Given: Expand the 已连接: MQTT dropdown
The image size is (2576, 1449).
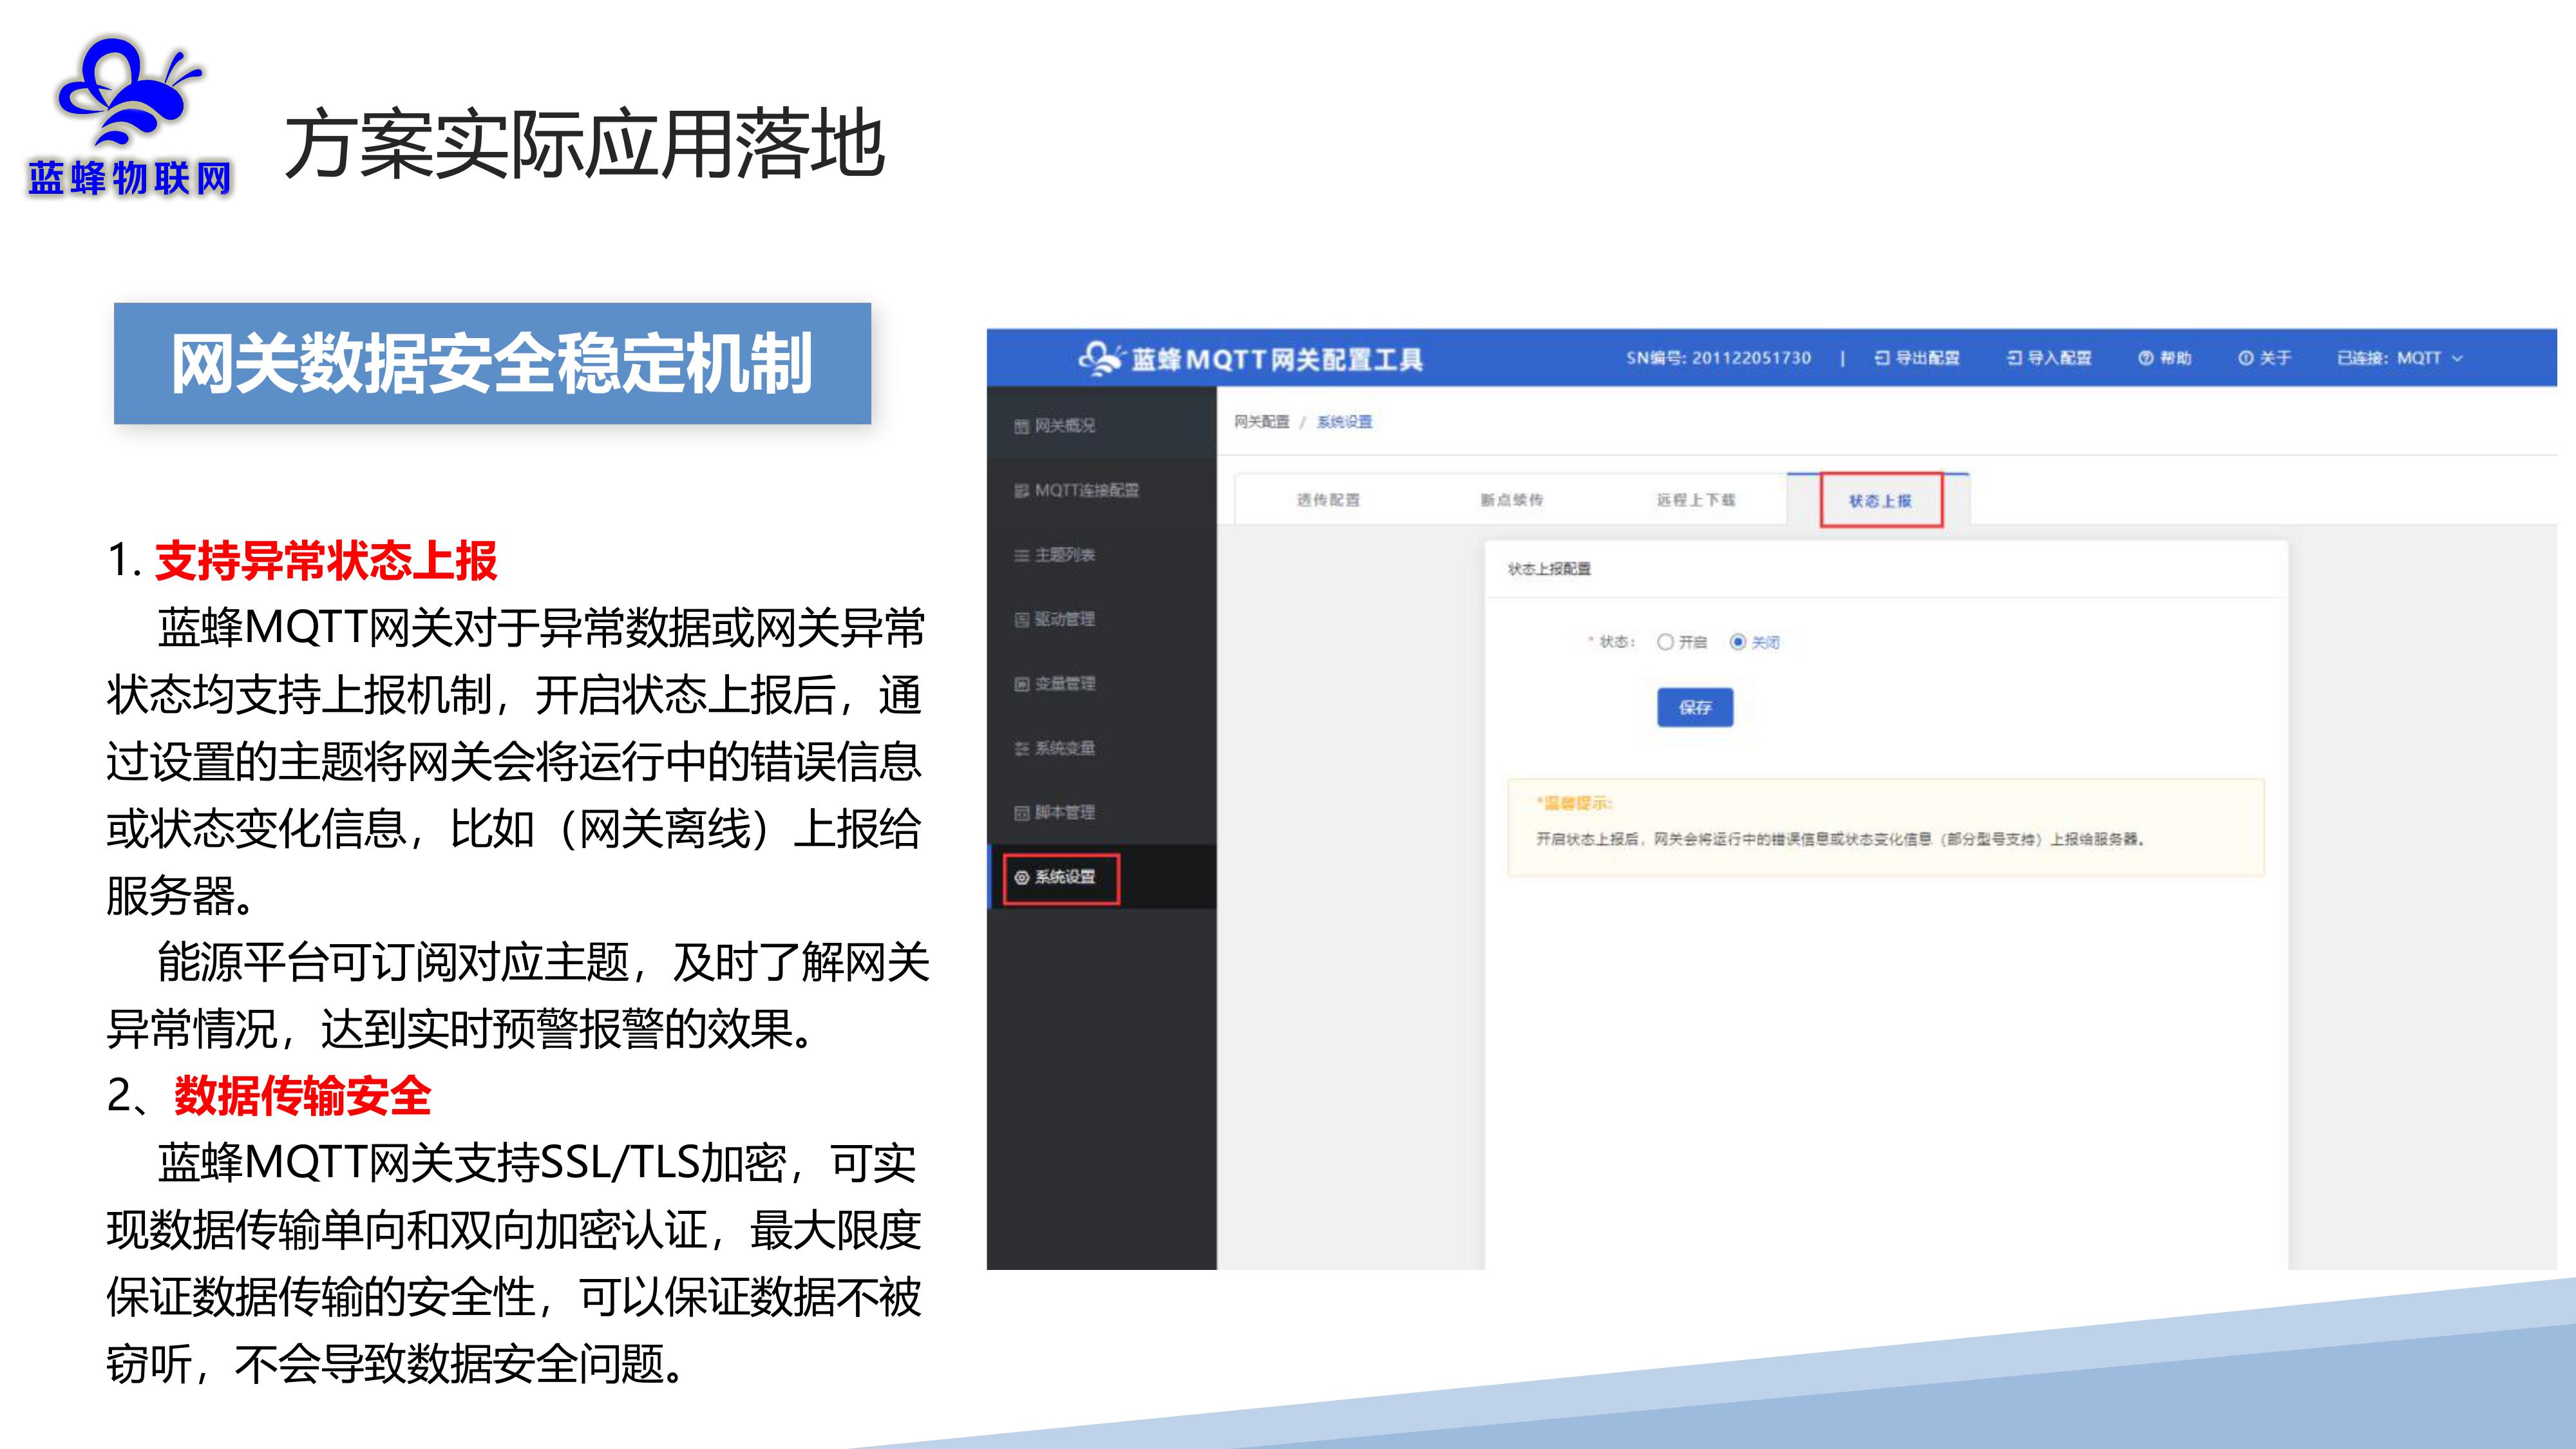Looking at the screenshot, I should (2399, 358).
